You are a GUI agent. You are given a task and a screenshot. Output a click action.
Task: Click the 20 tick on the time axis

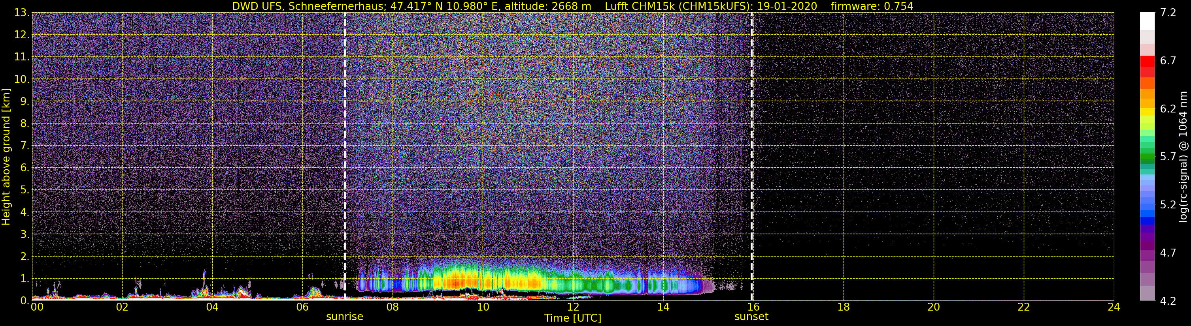click(934, 307)
